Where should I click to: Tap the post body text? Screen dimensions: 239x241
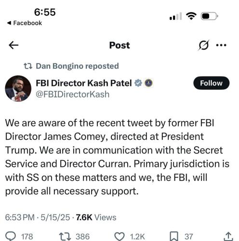pos(117,157)
